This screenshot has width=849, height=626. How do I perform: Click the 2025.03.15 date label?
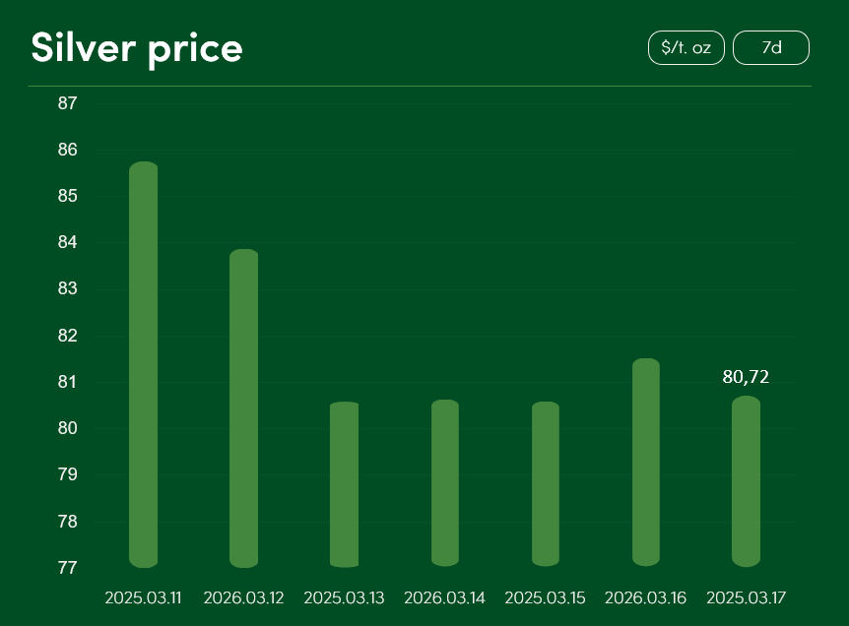point(545,597)
